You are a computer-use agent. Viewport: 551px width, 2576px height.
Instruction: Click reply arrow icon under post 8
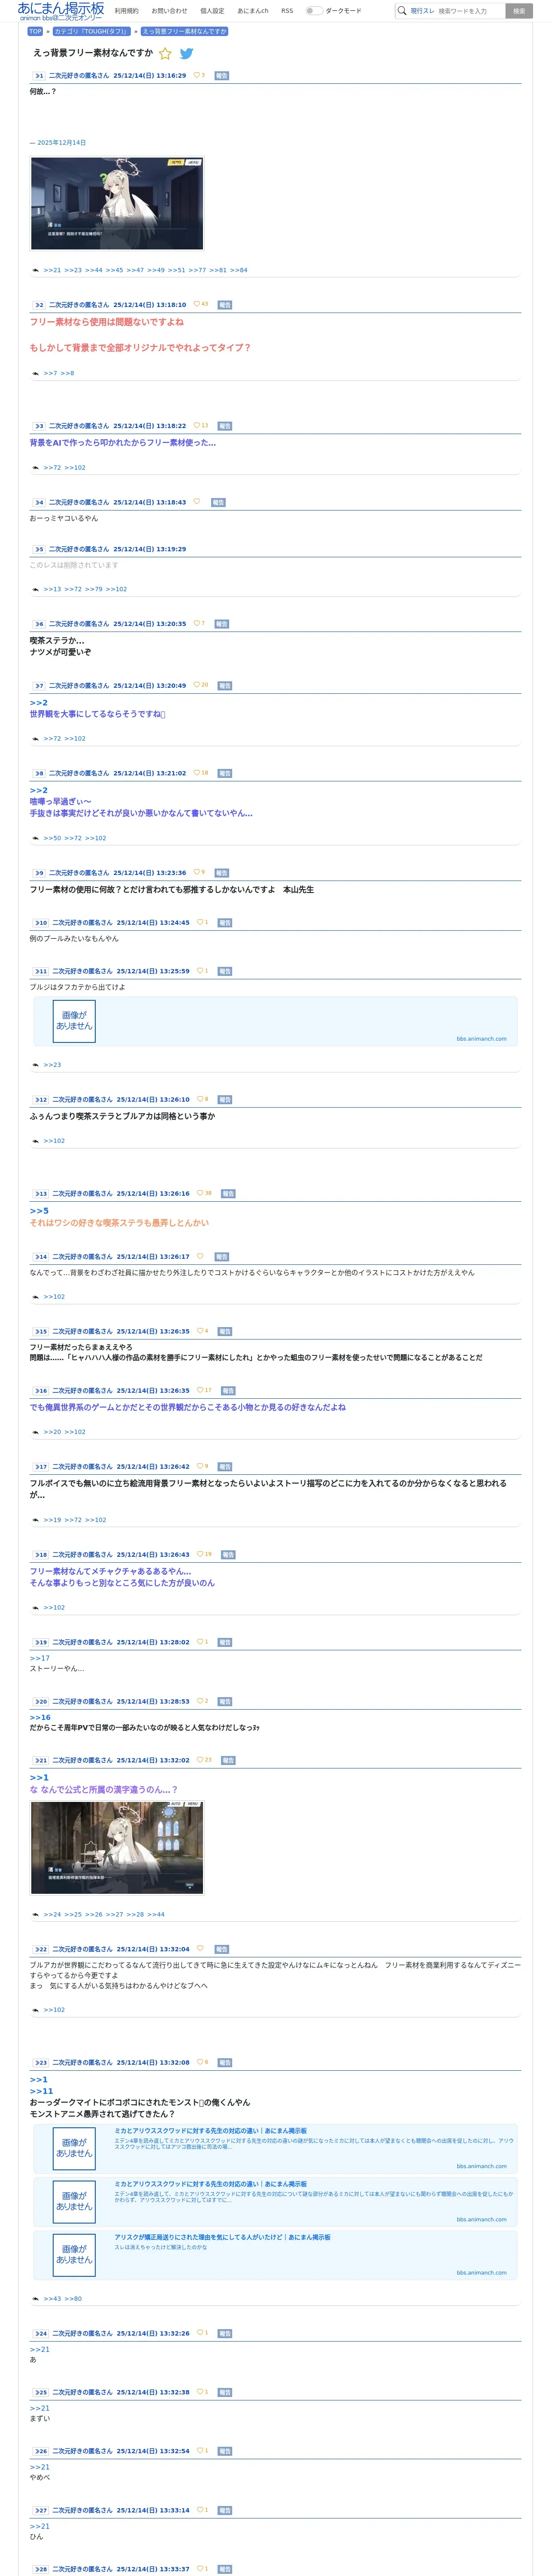click(x=36, y=838)
